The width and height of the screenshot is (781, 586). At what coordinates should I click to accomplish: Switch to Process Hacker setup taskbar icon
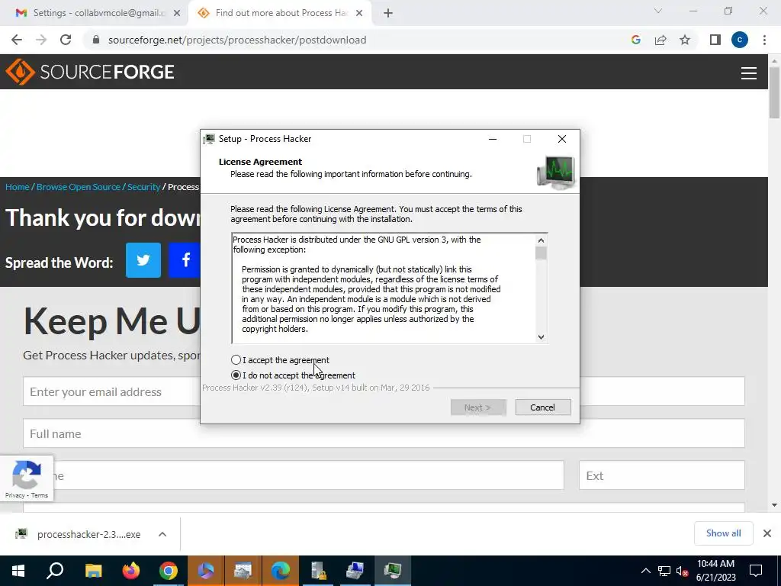(x=393, y=571)
